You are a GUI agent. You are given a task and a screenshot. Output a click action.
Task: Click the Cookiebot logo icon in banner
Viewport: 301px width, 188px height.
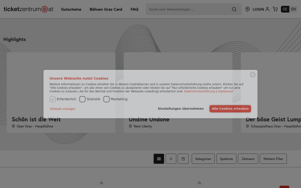coord(253,75)
